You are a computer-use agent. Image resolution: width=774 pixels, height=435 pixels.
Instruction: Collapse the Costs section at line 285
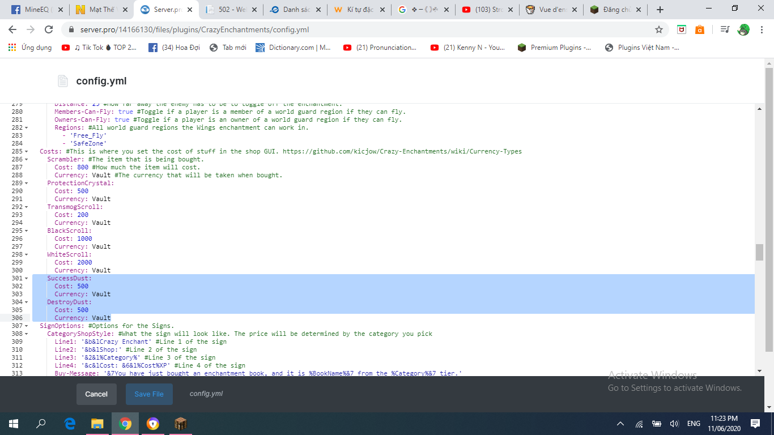pyautogui.click(x=27, y=151)
